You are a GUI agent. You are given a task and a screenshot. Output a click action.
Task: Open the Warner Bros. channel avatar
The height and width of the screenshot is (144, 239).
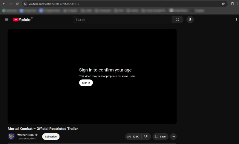[11, 136]
